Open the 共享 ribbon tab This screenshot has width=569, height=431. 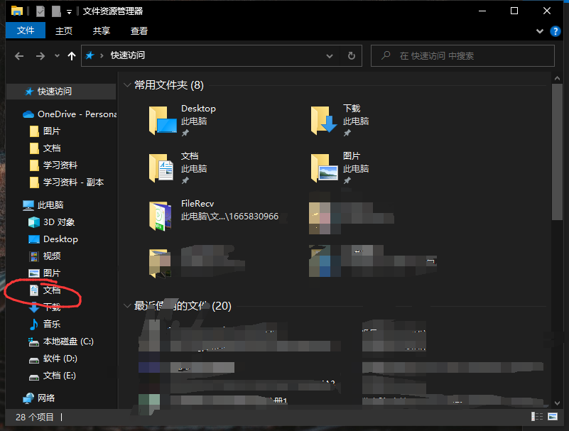click(102, 31)
